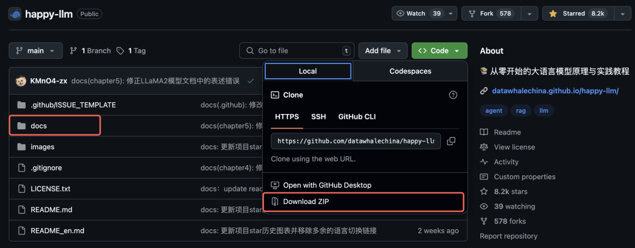Screen dimensions: 635x248
Task: Copy the clone URL with copy icon
Action: coord(451,141)
